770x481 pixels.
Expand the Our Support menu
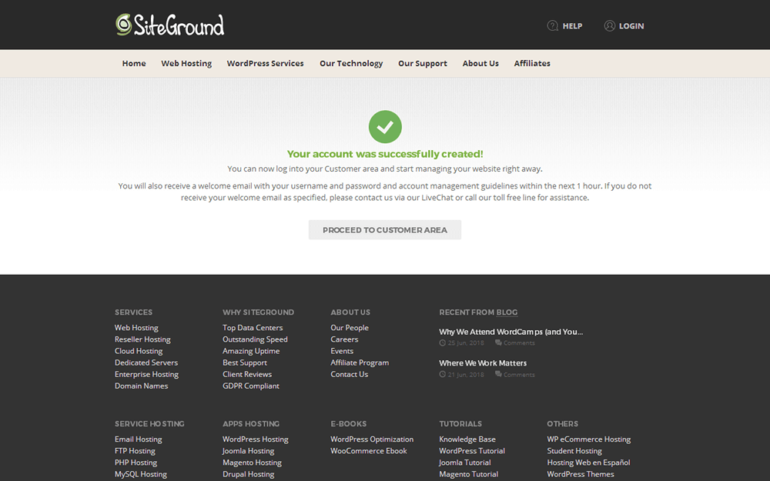(422, 64)
